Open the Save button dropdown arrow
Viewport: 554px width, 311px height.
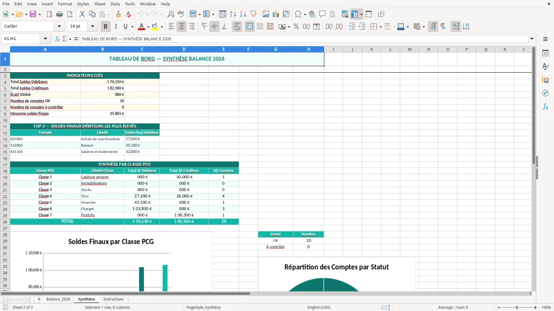(40, 14)
